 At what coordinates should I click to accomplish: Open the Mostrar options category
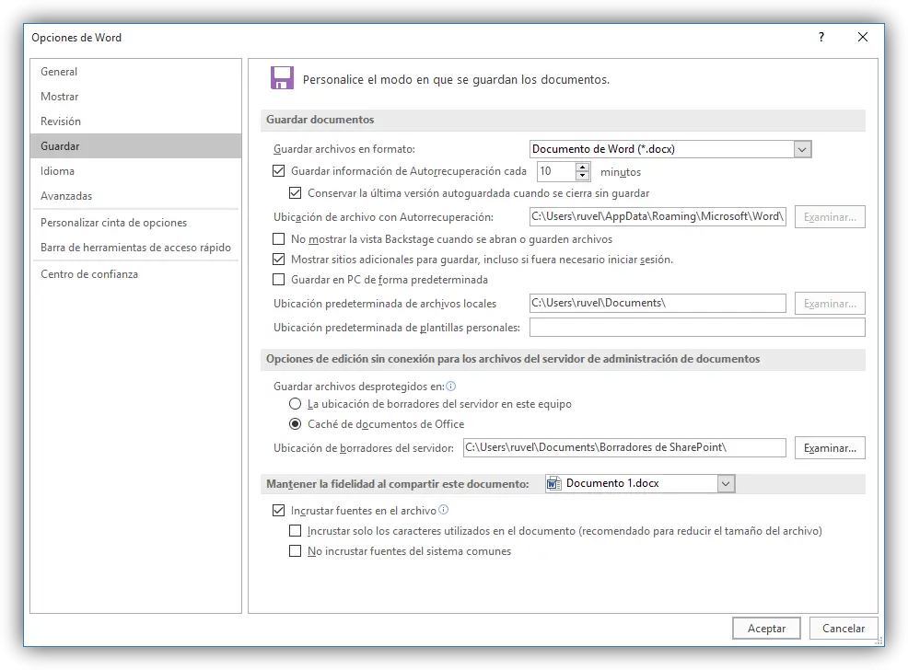[135, 97]
